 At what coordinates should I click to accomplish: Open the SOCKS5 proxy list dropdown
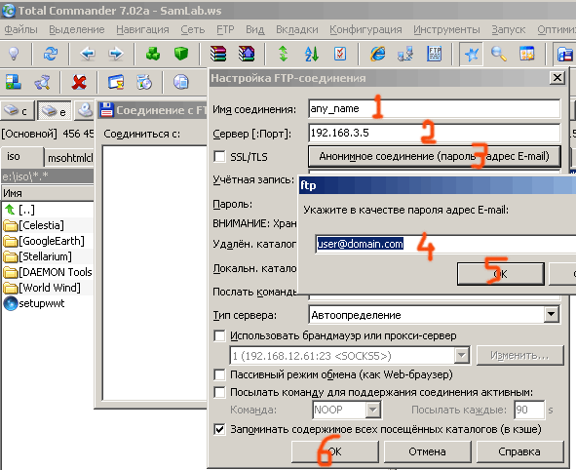[x=461, y=355]
